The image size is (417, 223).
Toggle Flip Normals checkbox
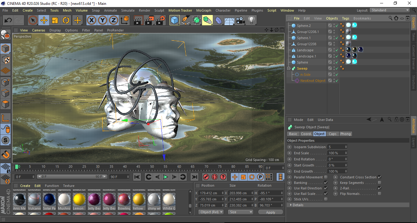point(379,194)
